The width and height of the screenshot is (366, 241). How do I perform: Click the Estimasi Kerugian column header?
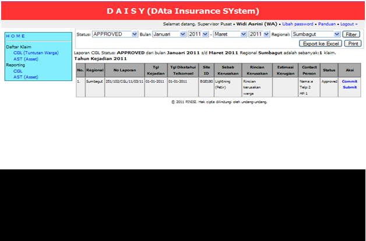285,70
